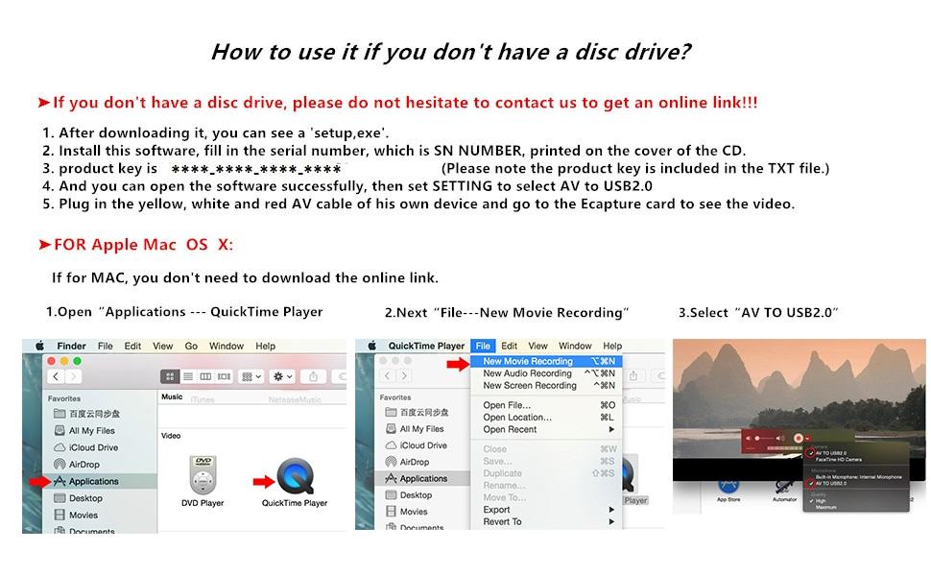Open the QuickTime Player application menu
Image resolution: width=931 pixels, height=576 pixels.
tap(426, 346)
